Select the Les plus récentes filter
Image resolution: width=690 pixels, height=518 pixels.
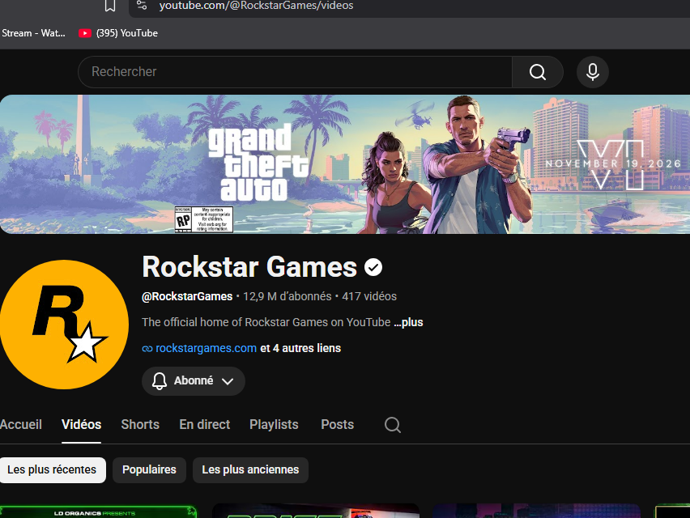tap(52, 470)
